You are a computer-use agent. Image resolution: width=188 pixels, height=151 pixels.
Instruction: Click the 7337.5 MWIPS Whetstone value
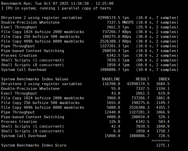pos(121,22)
